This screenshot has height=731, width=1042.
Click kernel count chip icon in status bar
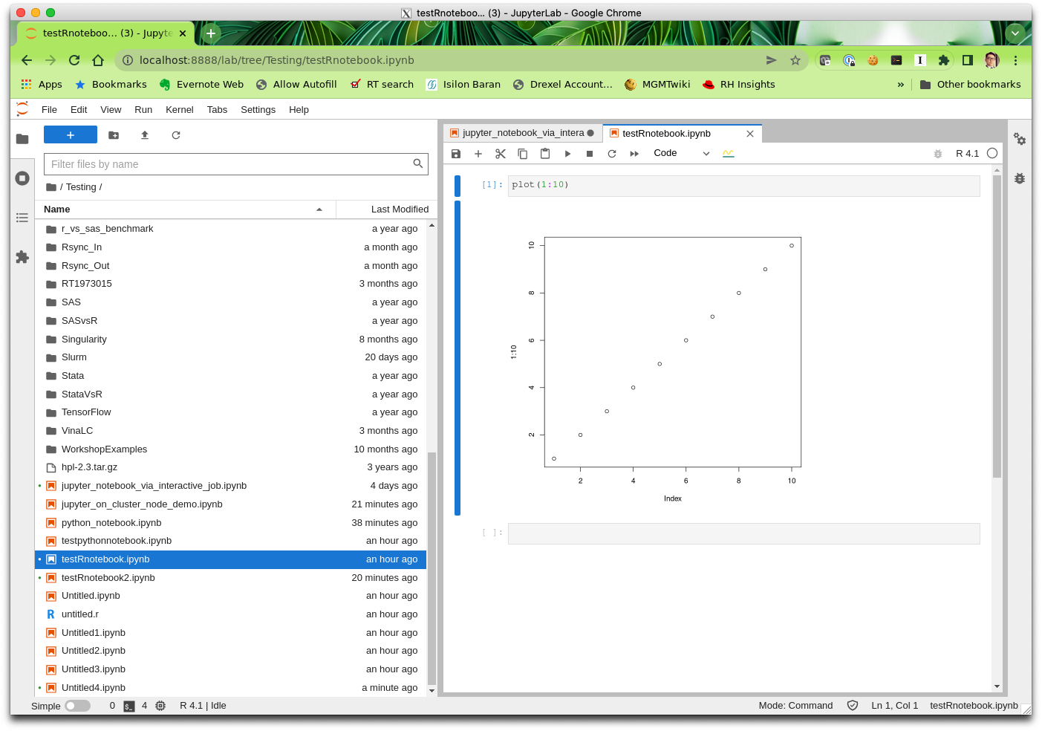(160, 706)
